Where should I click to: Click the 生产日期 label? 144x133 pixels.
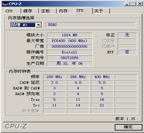[x=35, y=63]
